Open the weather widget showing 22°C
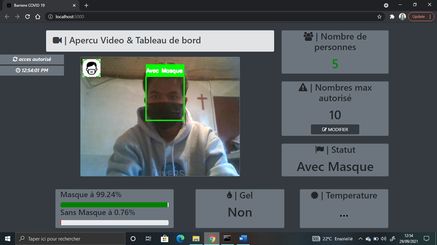This screenshot has height=245, width=437. point(332,239)
